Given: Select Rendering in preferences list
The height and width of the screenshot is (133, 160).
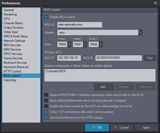Looking at the screenshot, I should pos(10,14).
